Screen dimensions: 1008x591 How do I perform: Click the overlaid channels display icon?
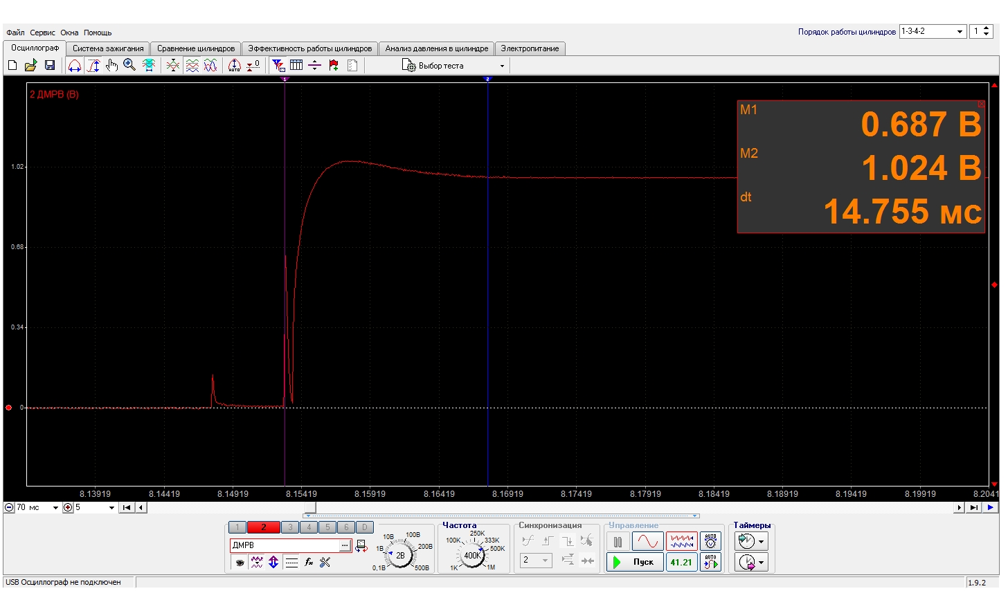(173, 65)
